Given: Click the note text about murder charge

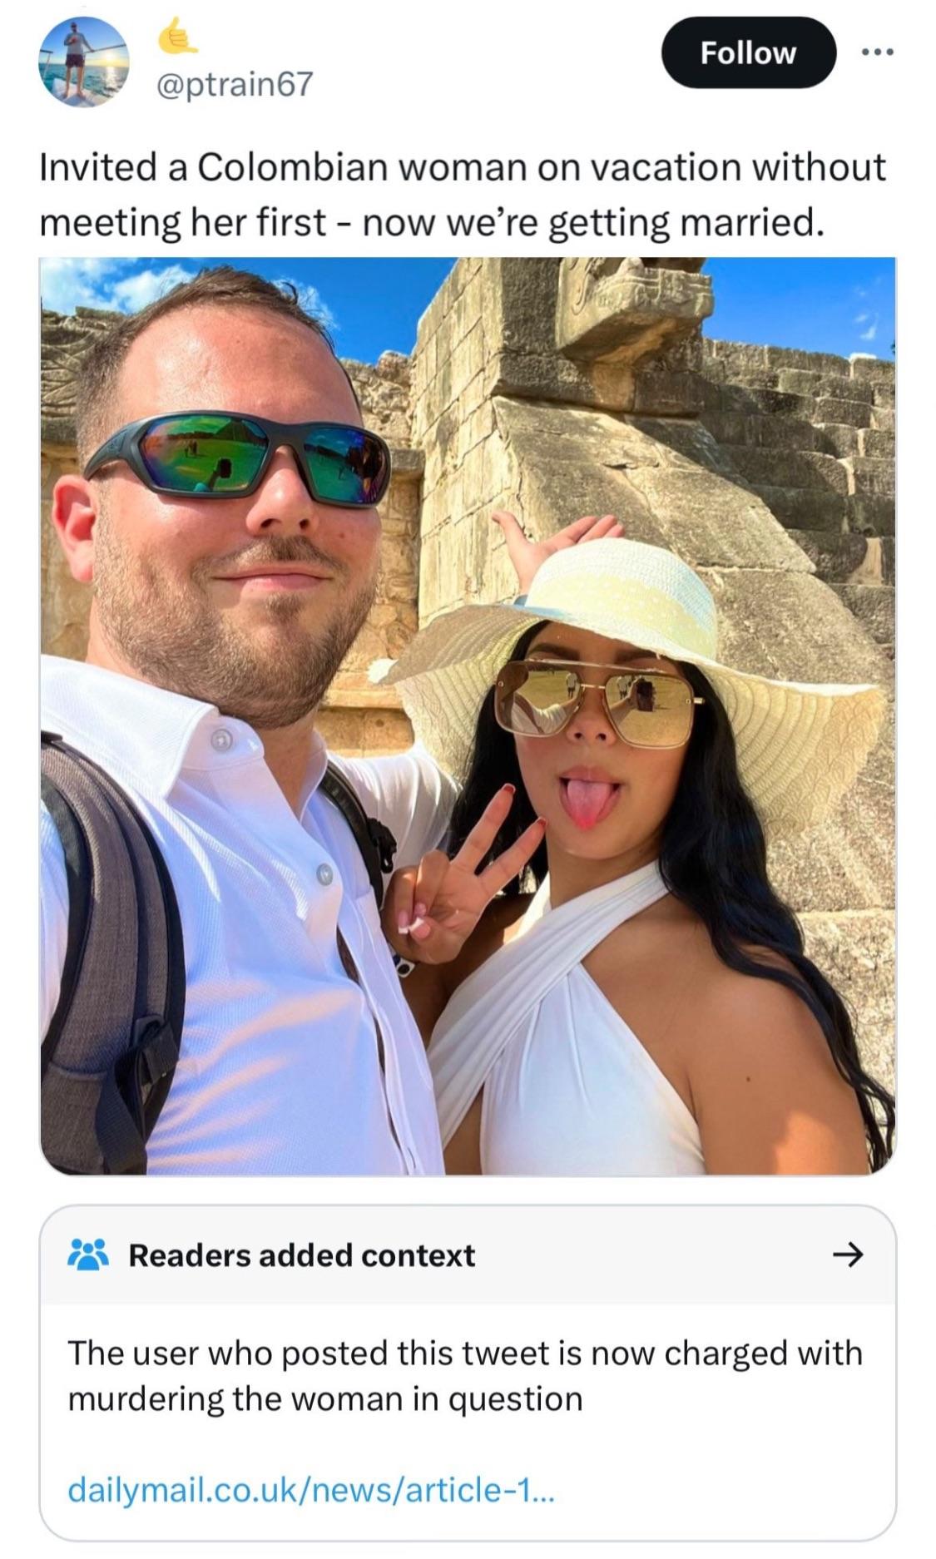Looking at the screenshot, I should (464, 1375).
